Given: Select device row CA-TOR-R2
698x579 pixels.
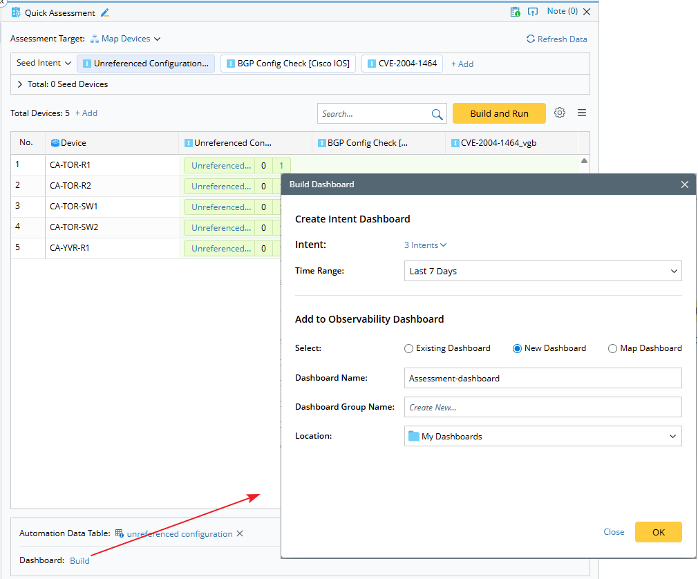Looking at the screenshot, I should [70, 186].
